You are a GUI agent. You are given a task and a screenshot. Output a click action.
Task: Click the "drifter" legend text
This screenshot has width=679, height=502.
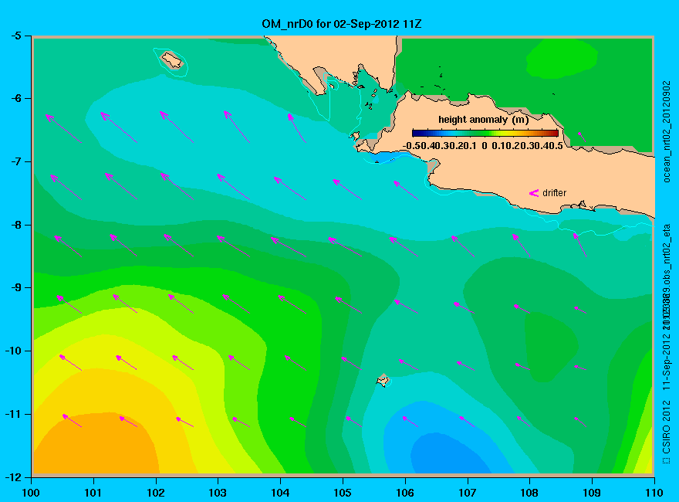[x=554, y=193]
